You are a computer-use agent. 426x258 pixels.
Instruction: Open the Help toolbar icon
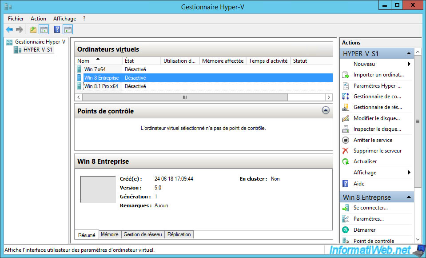click(57, 29)
